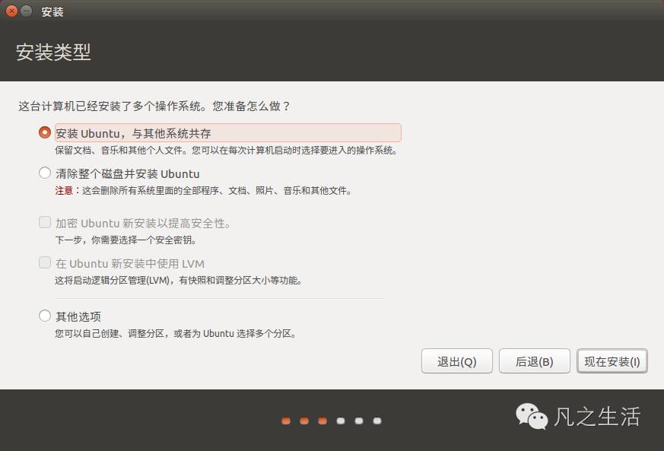Choose the "清除整个磁盘并安装 Ubuntu" option

pos(44,173)
